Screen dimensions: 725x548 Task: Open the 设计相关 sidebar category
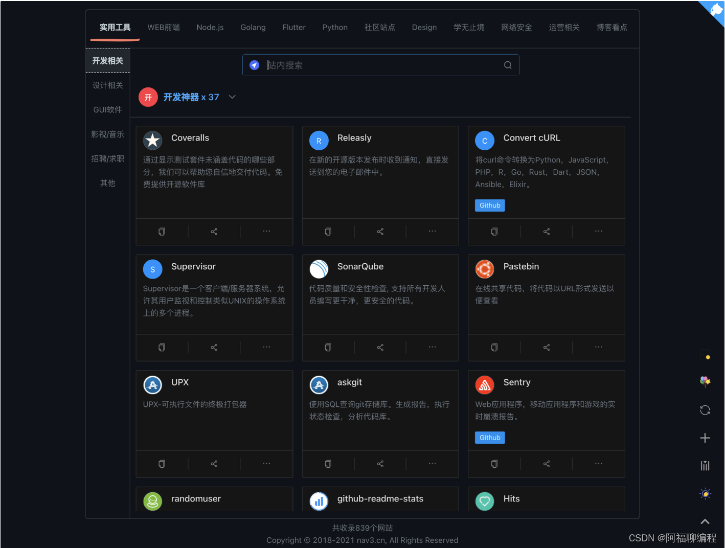click(x=107, y=85)
